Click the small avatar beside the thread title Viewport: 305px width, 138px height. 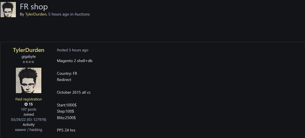click(8, 10)
